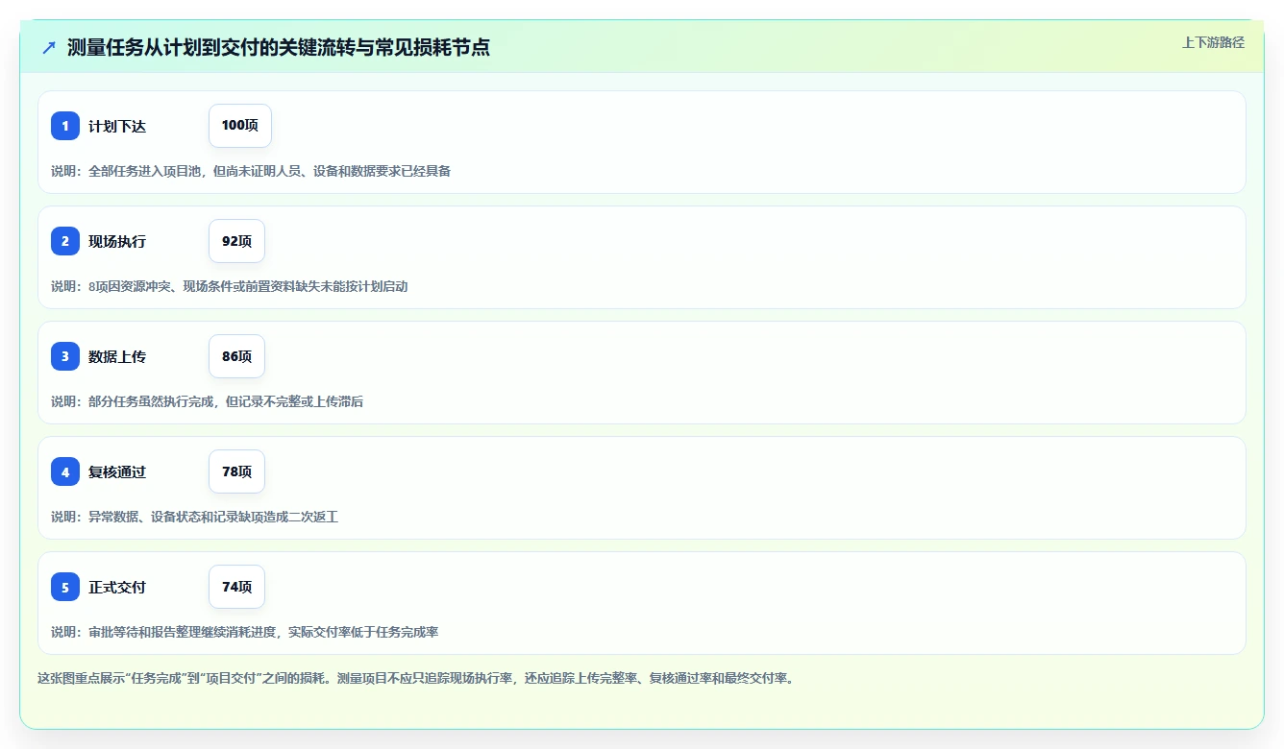The width and height of the screenshot is (1284, 749).
Task: Select the 正式交付 stage label
Action: (117, 588)
